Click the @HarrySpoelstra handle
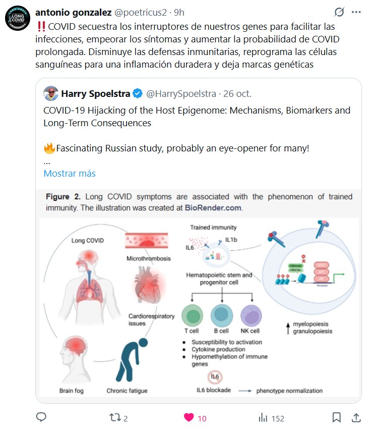The width and height of the screenshot is (367, 429). (x=181, y=93)
